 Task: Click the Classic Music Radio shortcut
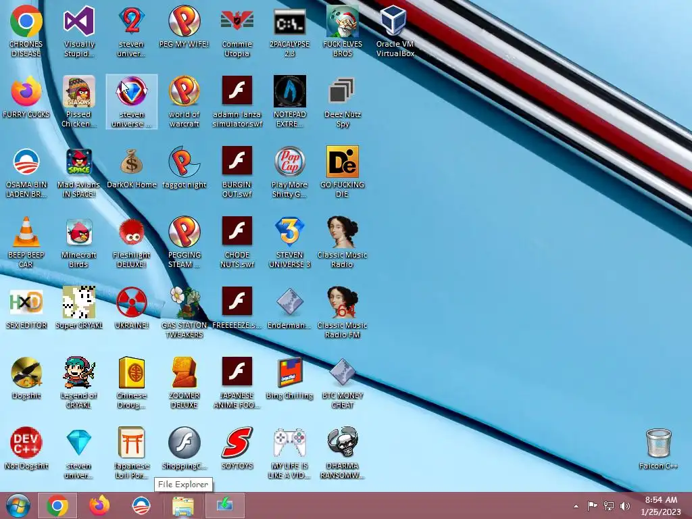pos(343,243)
